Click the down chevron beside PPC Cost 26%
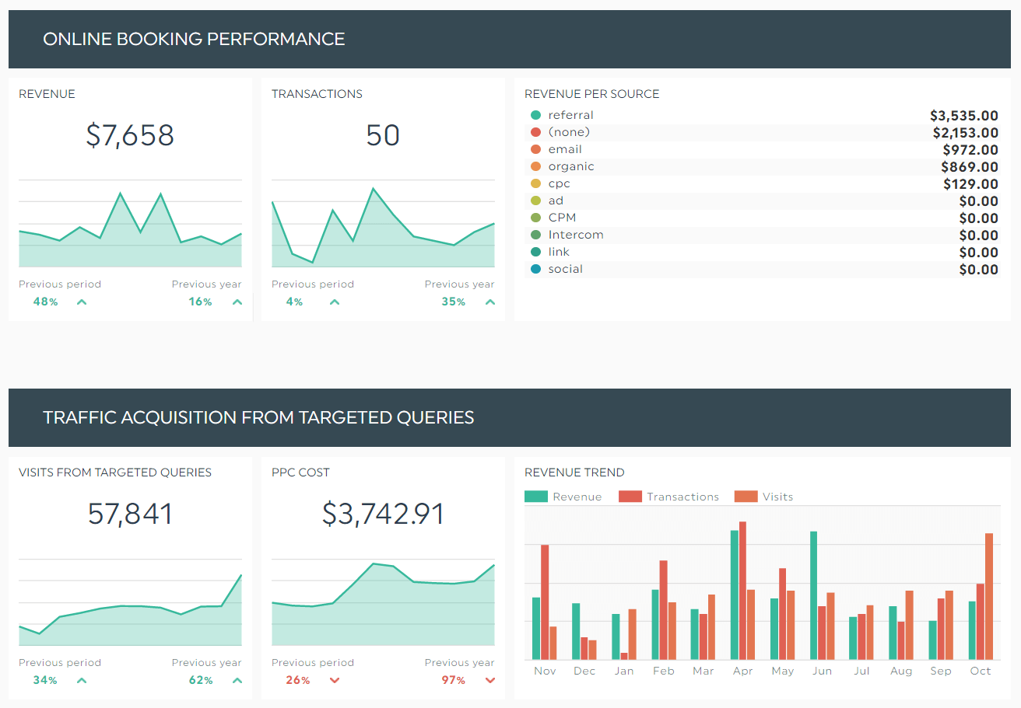Viewport: 1021px width, 708px height. pyautogui.click(x=334, y=680)
